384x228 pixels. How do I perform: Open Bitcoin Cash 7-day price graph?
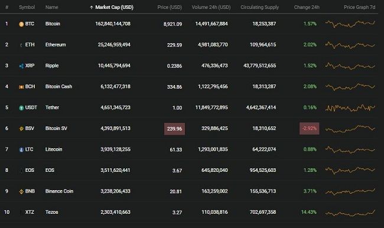[x=350, y=86]
